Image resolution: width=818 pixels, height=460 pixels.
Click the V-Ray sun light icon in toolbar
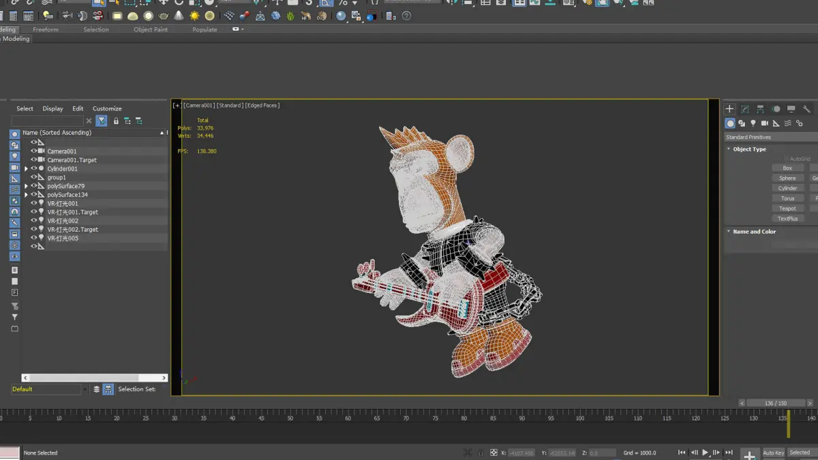[194, 16]
